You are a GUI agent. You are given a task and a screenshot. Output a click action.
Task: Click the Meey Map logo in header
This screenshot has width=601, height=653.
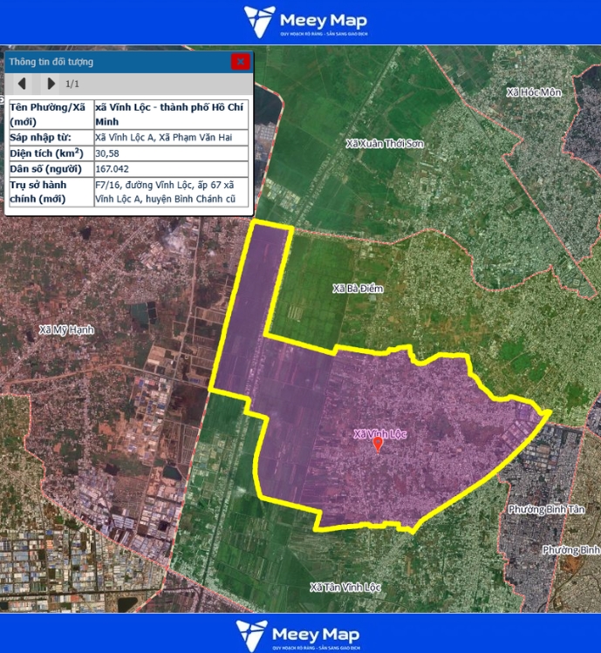click(x=305, y=22)
